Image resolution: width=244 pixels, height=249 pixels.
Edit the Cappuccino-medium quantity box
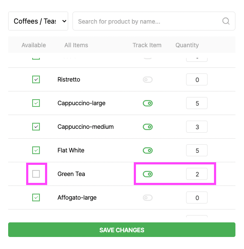coord(197,127)
